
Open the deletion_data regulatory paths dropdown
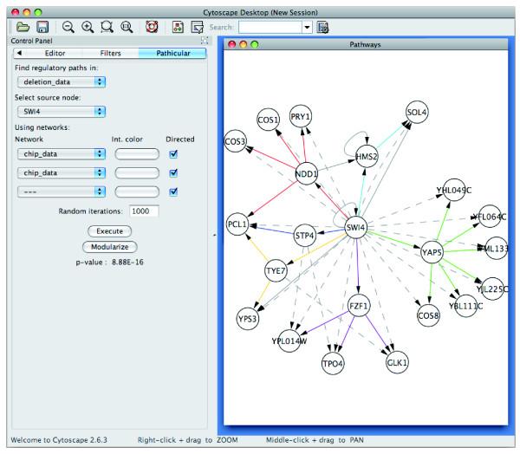pyautogui.click(x=61, y=81)
